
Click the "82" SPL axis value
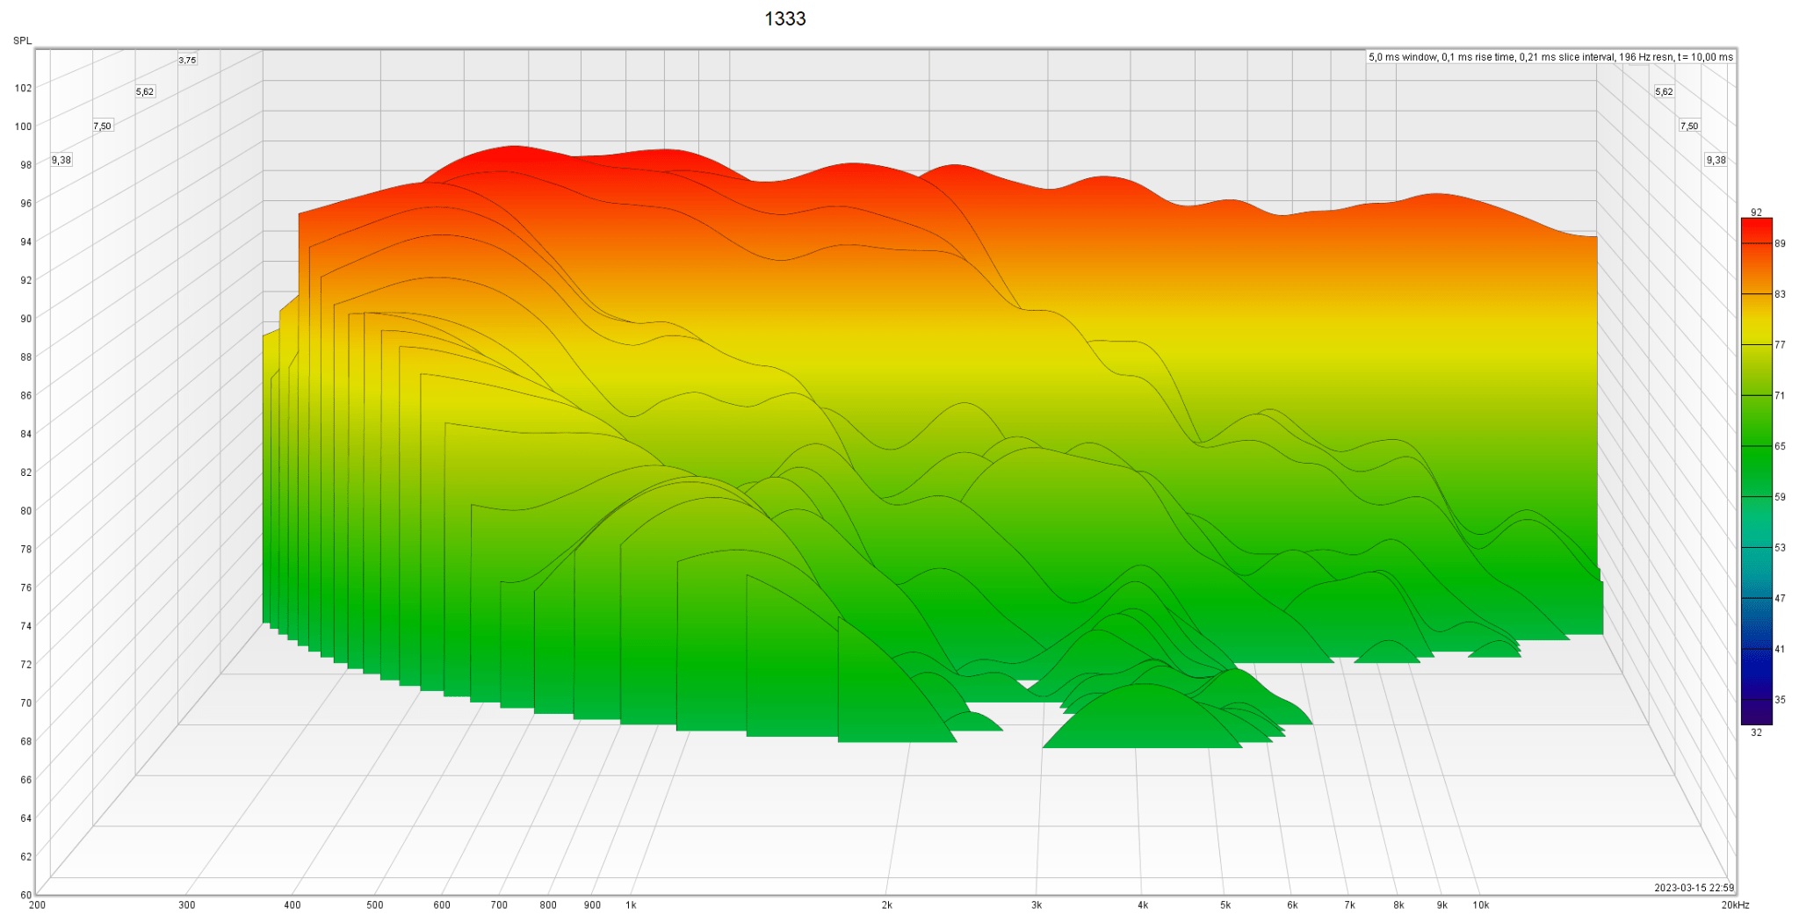(25, 472)
